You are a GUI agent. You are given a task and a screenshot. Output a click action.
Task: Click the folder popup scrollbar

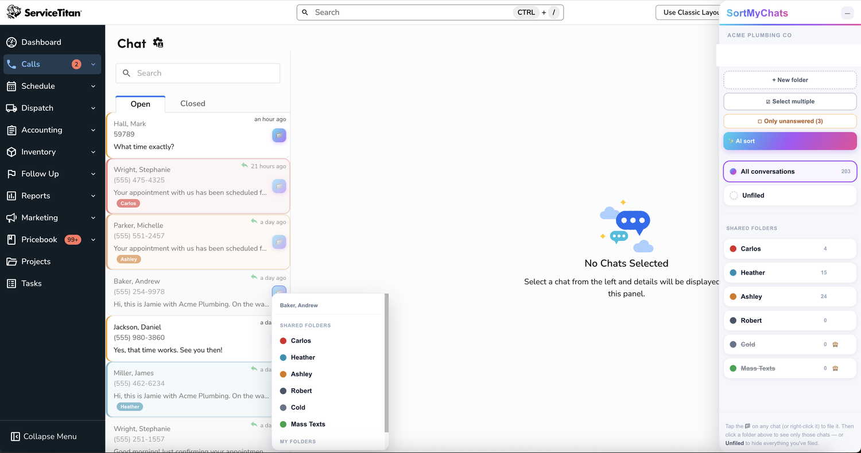click(386, 363)
